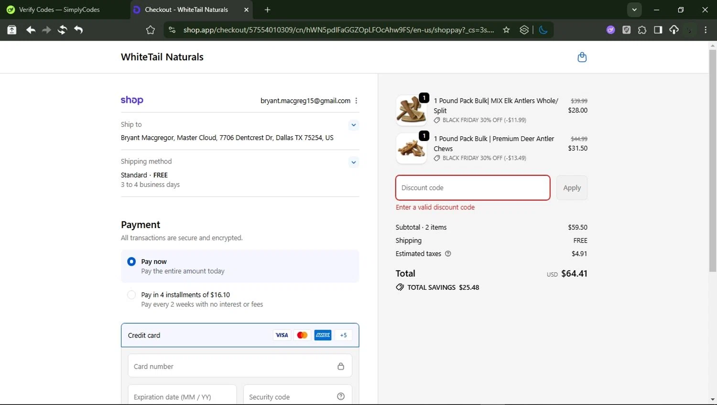The image size is (717, 405).
Task: Open the shopping bag cart icon
Action: 582,57
